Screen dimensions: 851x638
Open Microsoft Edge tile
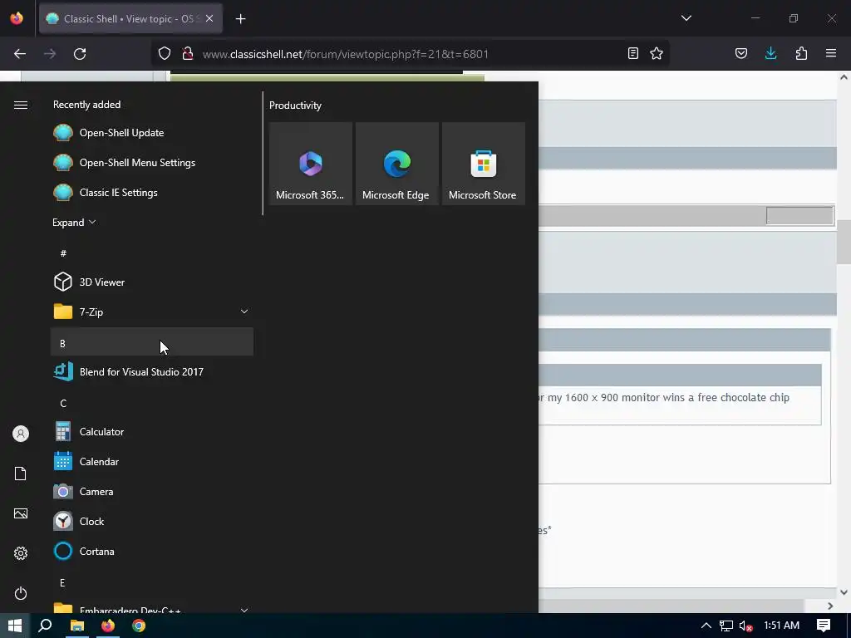[x=396, y=164]
